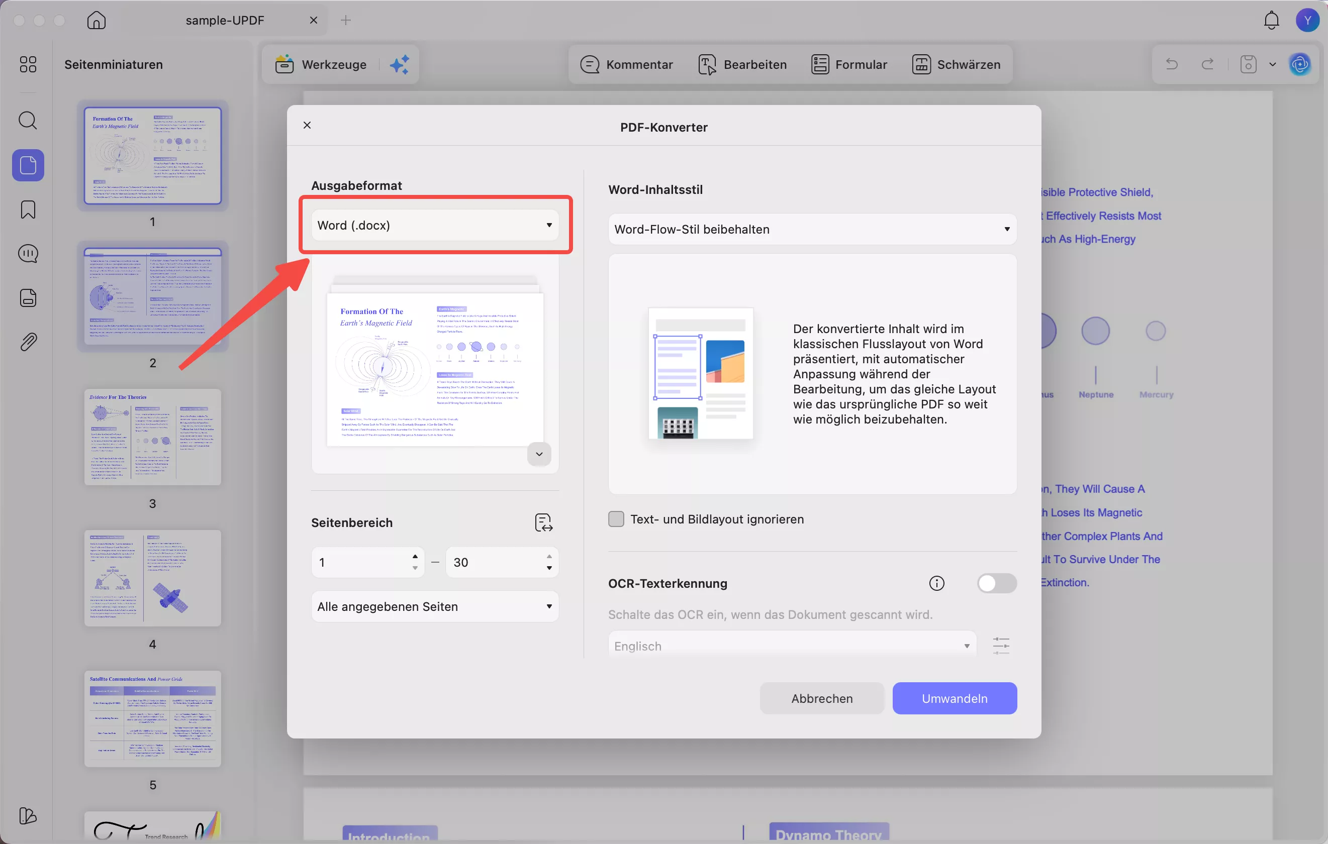Switch to the Bearbeiten tab
Image resolution: width=1328 pixels, height=844 pixels.
741,64
